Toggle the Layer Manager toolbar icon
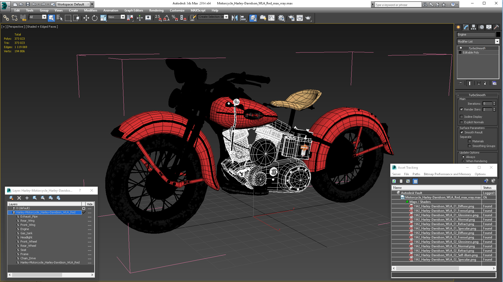Screen dimensions: 503x282 253,18
